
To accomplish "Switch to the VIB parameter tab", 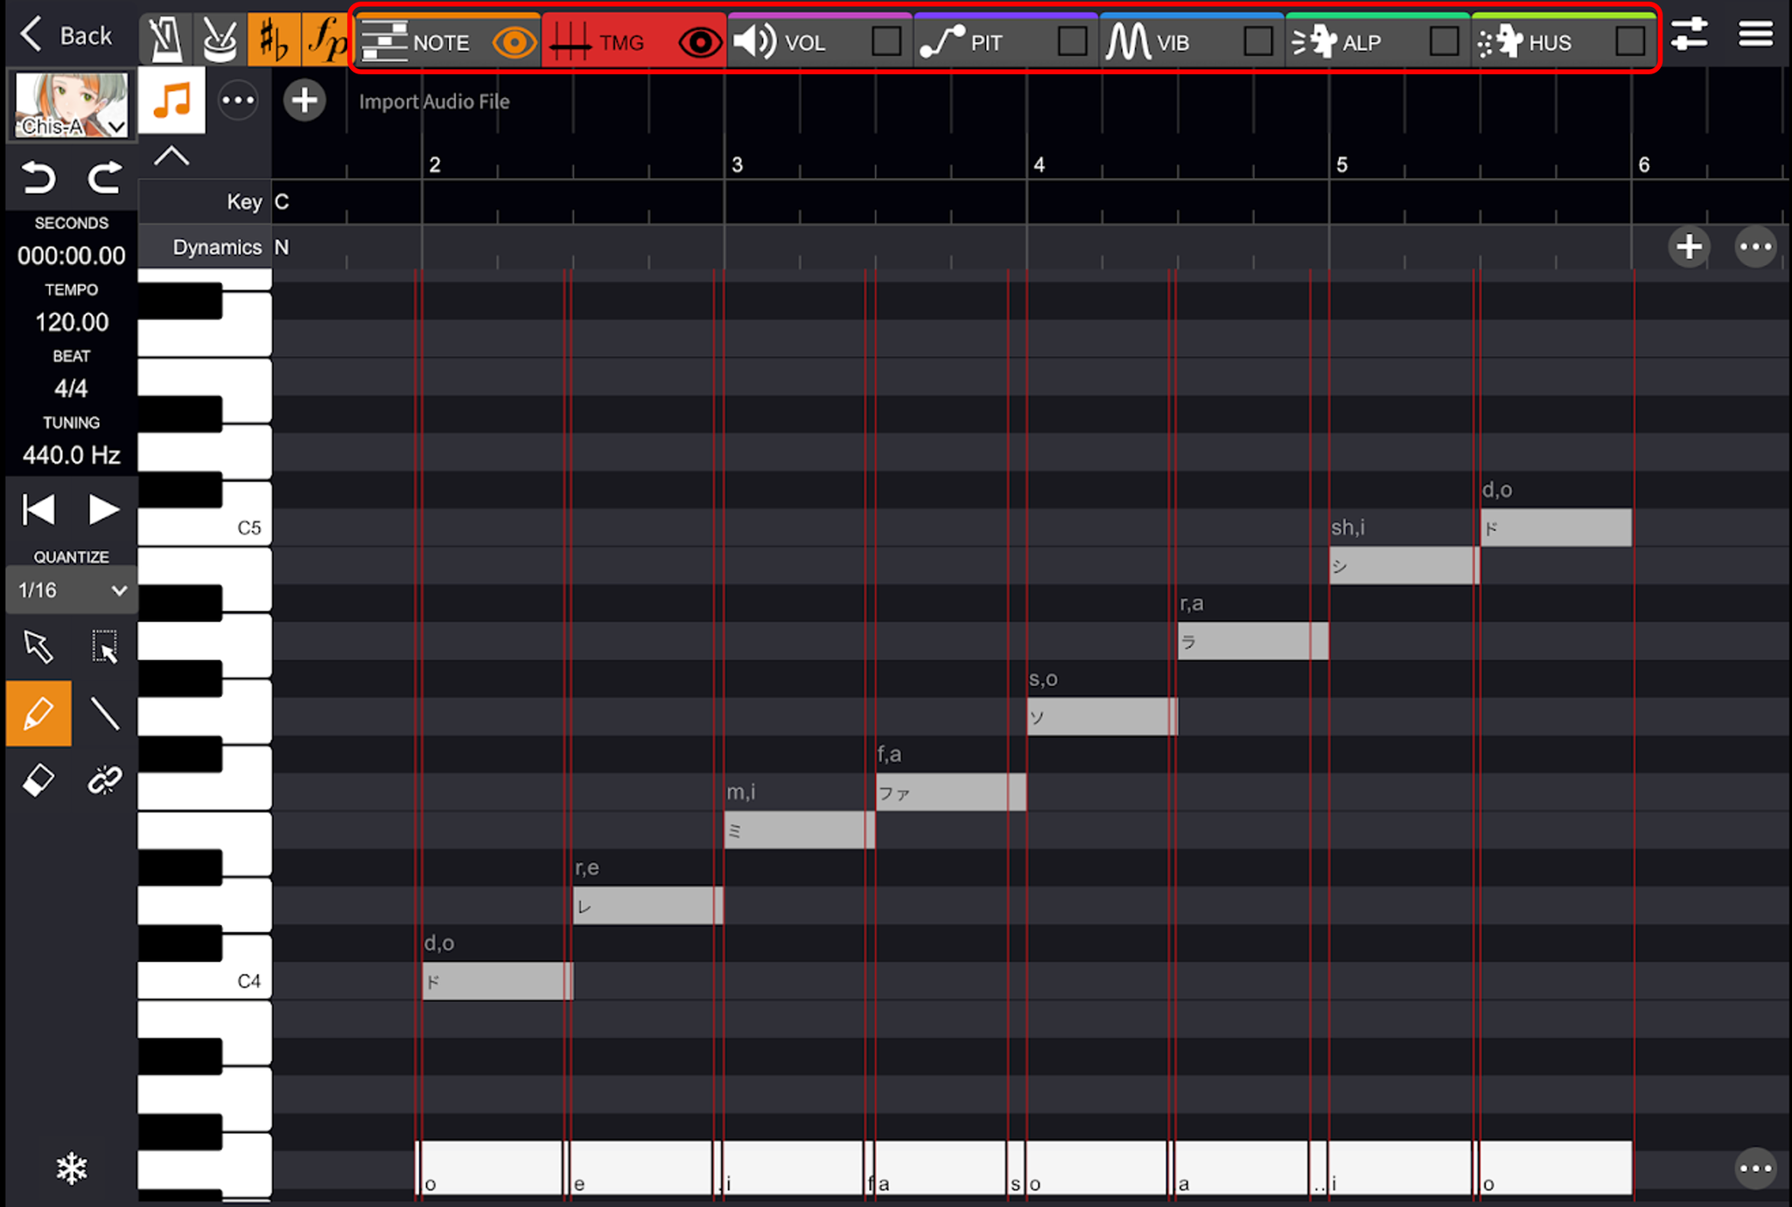I will [1164, 42].
